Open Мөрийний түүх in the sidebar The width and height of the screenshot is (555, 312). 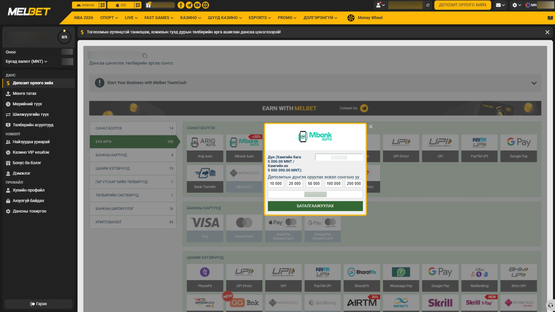(38, 104)
